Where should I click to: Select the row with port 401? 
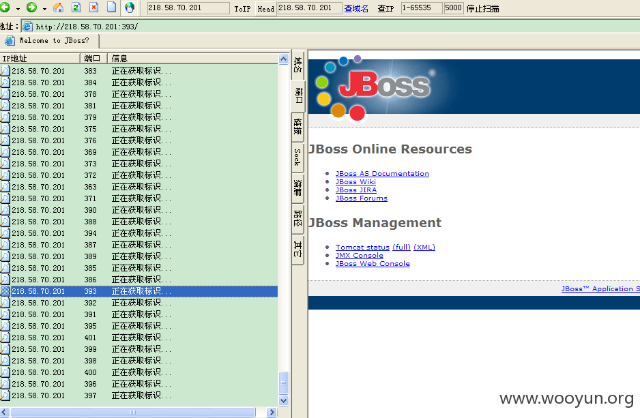coord(139,338)
